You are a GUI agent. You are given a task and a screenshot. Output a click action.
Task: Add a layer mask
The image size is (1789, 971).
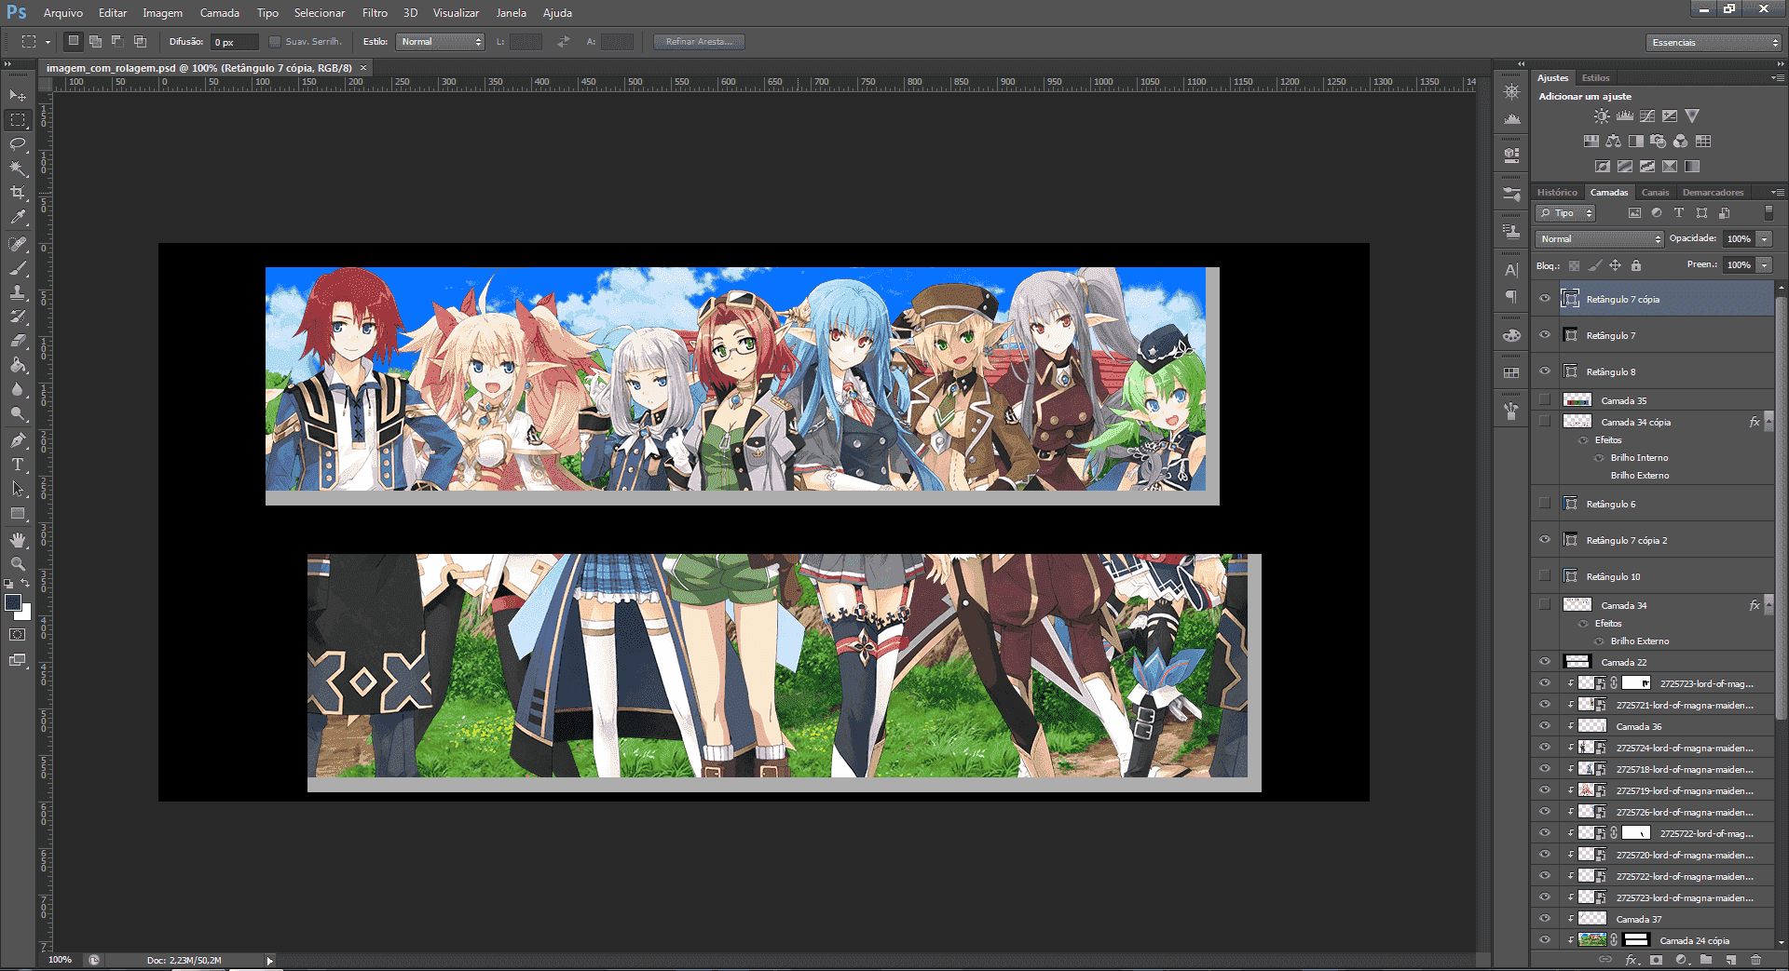pos(1656,960)
